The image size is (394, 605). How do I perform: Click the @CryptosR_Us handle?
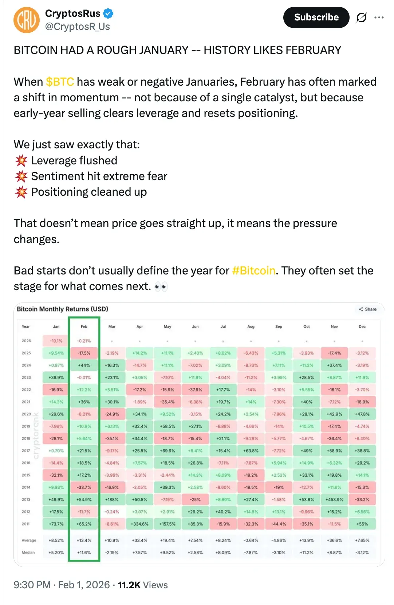point(77,27)
